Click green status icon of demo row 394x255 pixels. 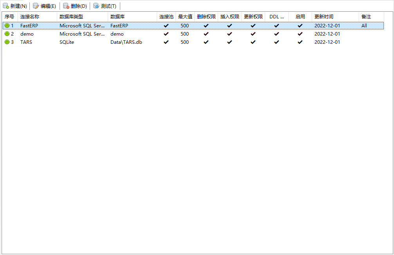click(x=7, y=34)
